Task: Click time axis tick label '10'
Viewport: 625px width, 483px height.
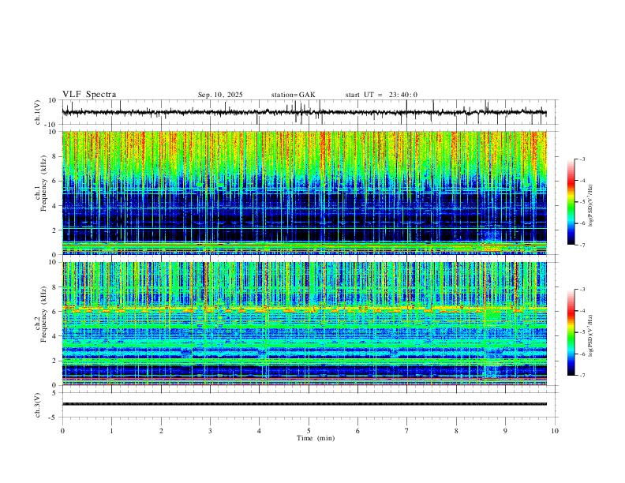Action: tap(555, 431)
